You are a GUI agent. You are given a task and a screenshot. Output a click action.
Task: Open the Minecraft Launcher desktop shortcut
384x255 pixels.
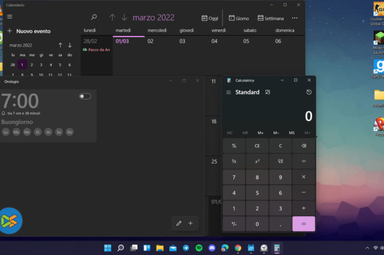[x=379, y=42]
